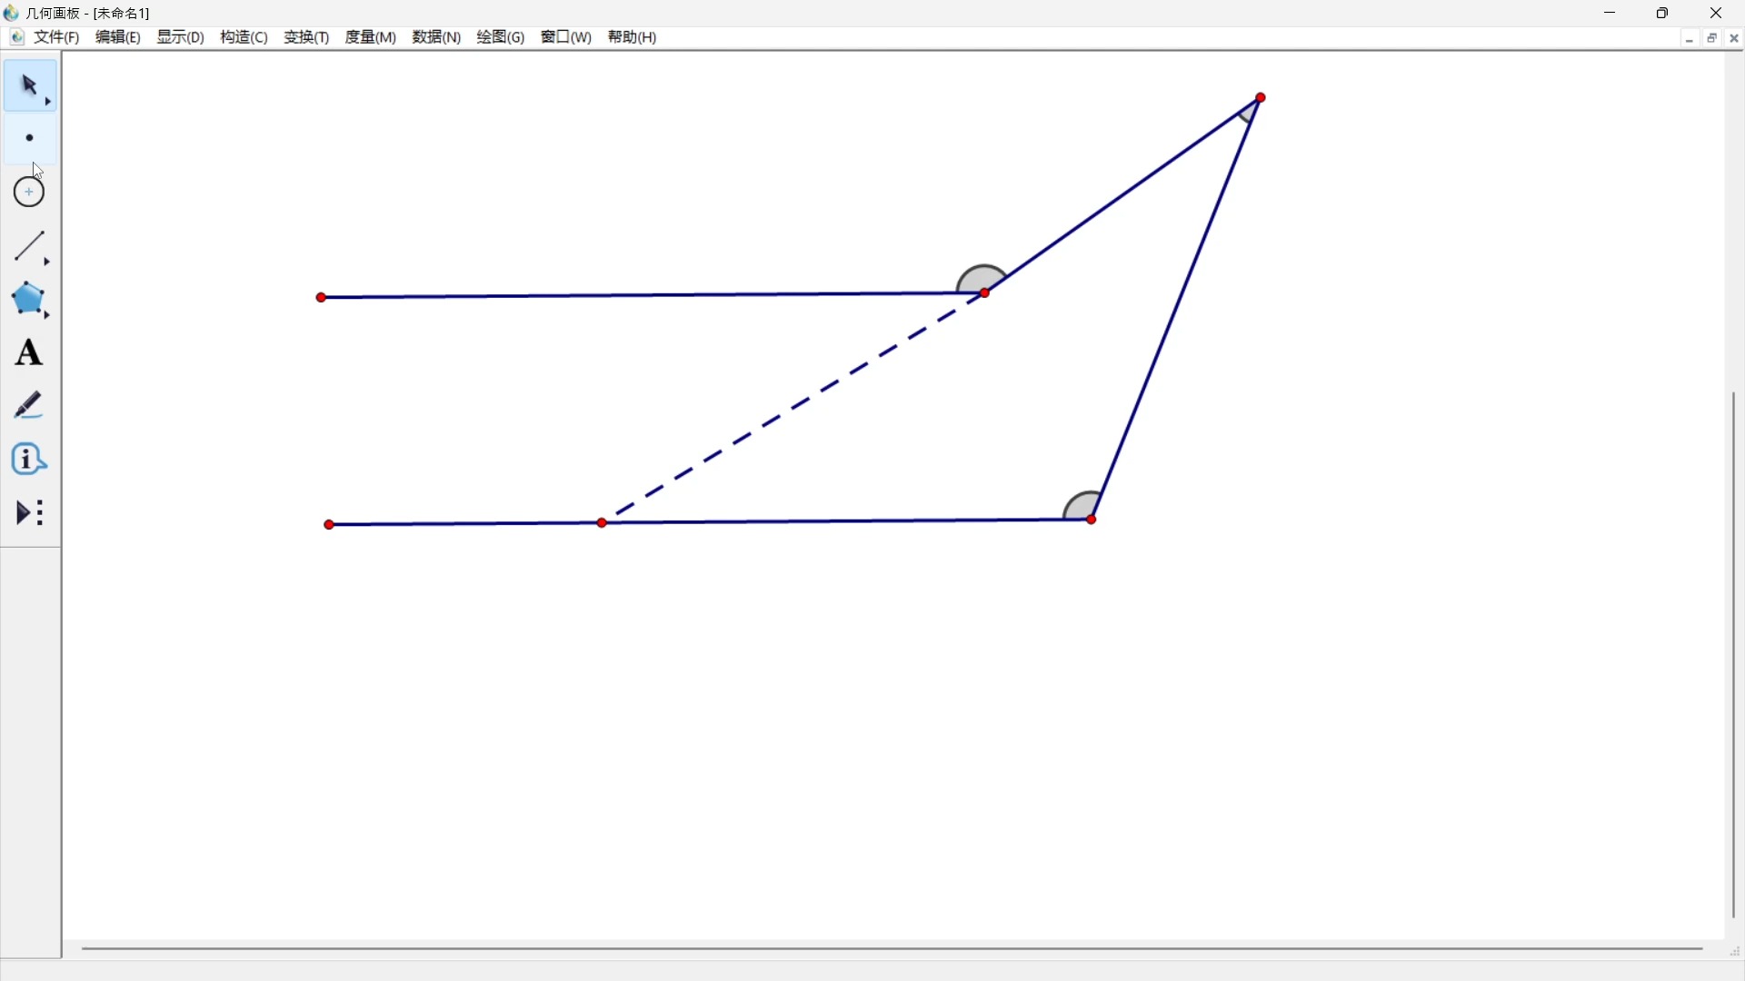
Task: Open the 编辑(E) menu
Action: pos(118,37)
